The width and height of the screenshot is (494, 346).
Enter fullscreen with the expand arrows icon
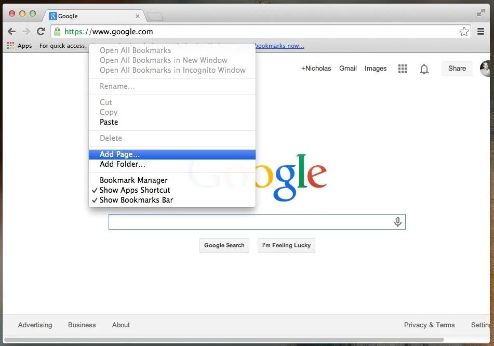coord(481,12)
